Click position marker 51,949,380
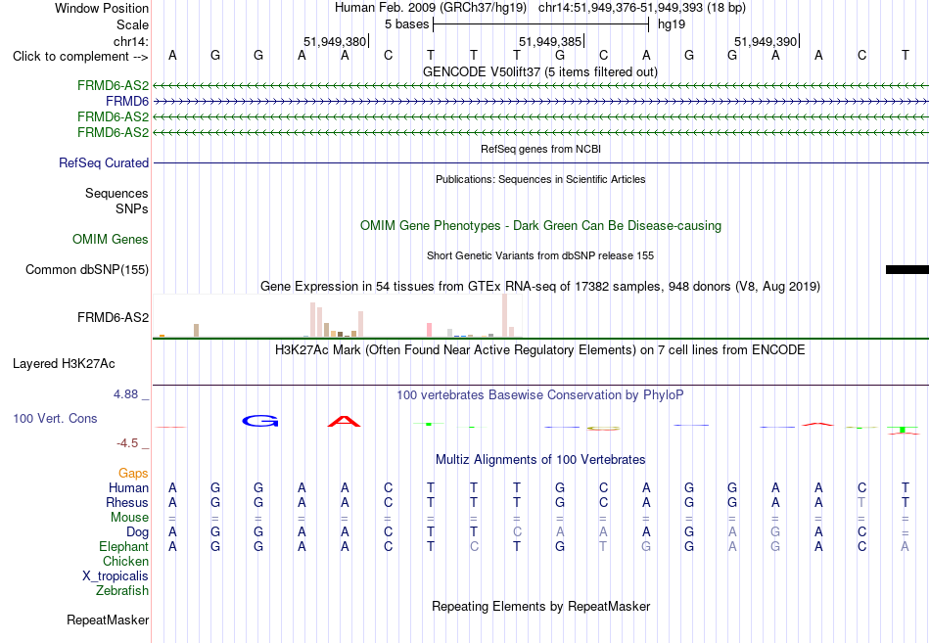The image size is (930, 643). [335, 41]
